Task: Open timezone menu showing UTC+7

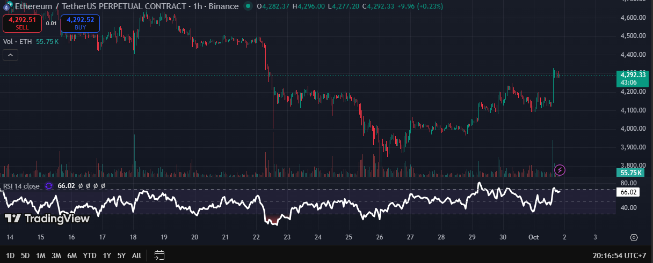Action: (623, 256)
